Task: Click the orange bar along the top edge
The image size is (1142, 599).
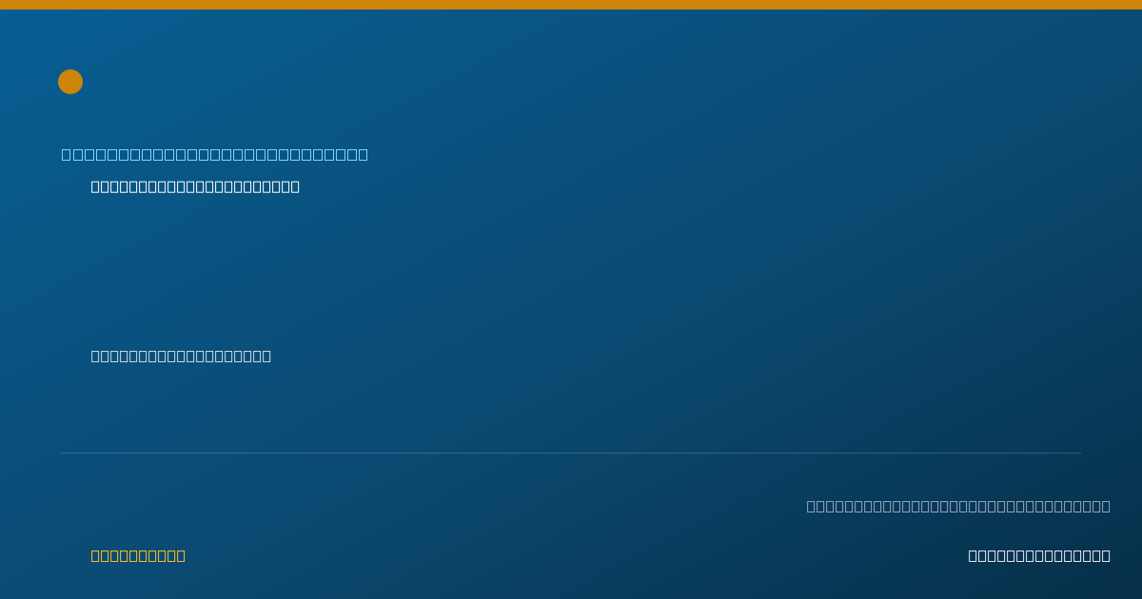Action: click(571, 5)
